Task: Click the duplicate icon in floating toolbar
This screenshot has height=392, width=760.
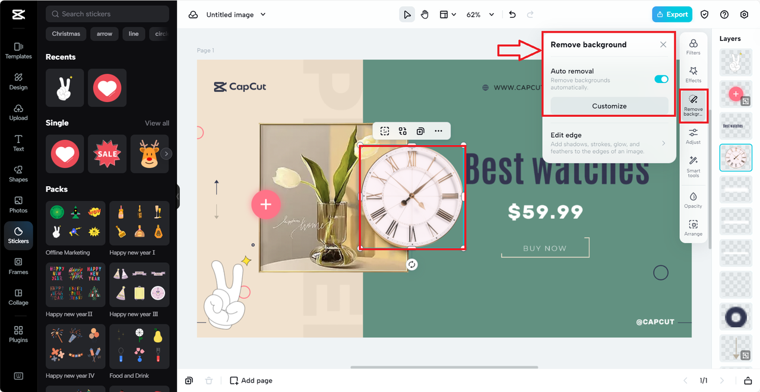Action: coord(420,131)
